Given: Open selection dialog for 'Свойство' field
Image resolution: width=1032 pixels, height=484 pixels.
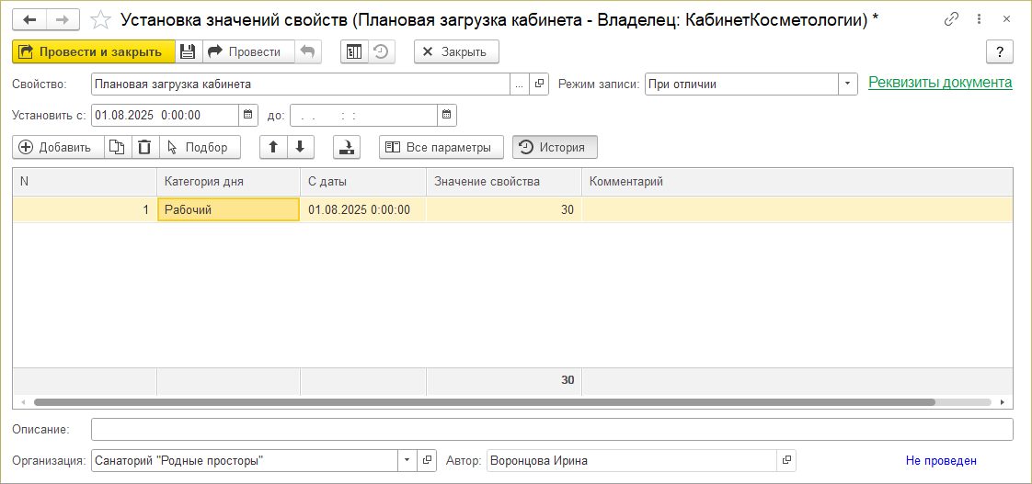Looking at the screenshot, I should [x=520, y=84].
